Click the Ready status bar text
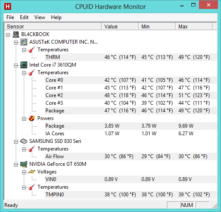The image size is (221, 212). [x=11, y=205]
